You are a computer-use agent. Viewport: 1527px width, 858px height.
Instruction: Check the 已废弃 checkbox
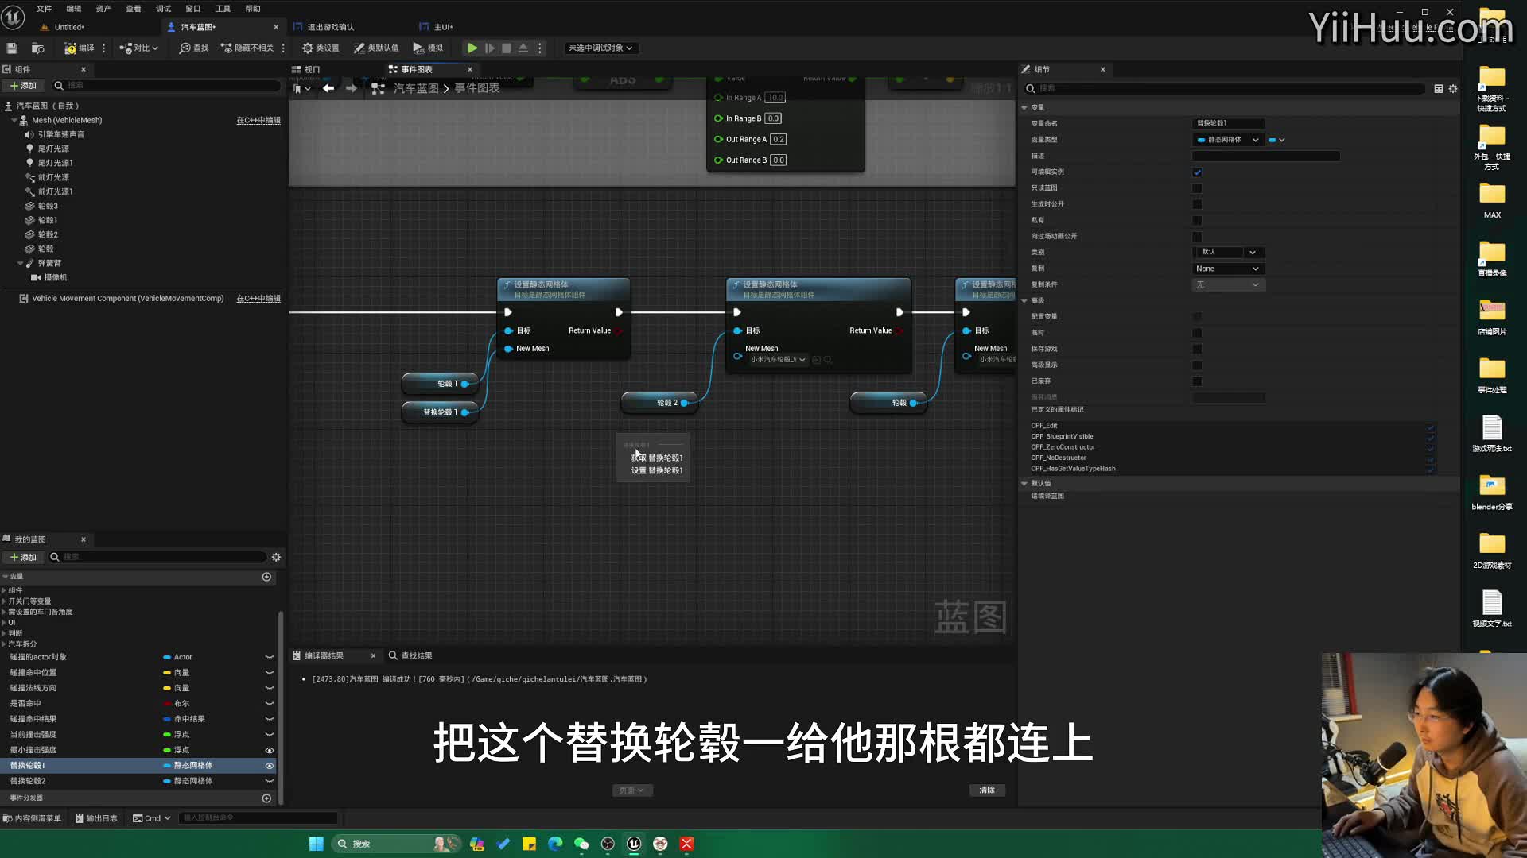(x=1197, y=381)
